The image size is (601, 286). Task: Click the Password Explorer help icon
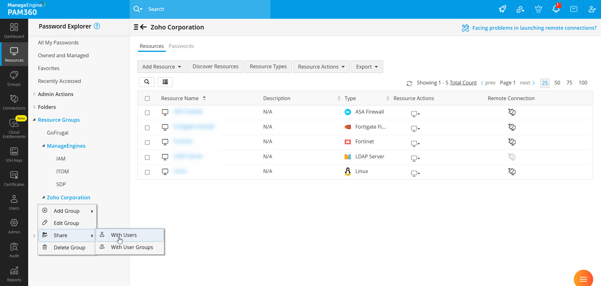[x=97, y=26]
